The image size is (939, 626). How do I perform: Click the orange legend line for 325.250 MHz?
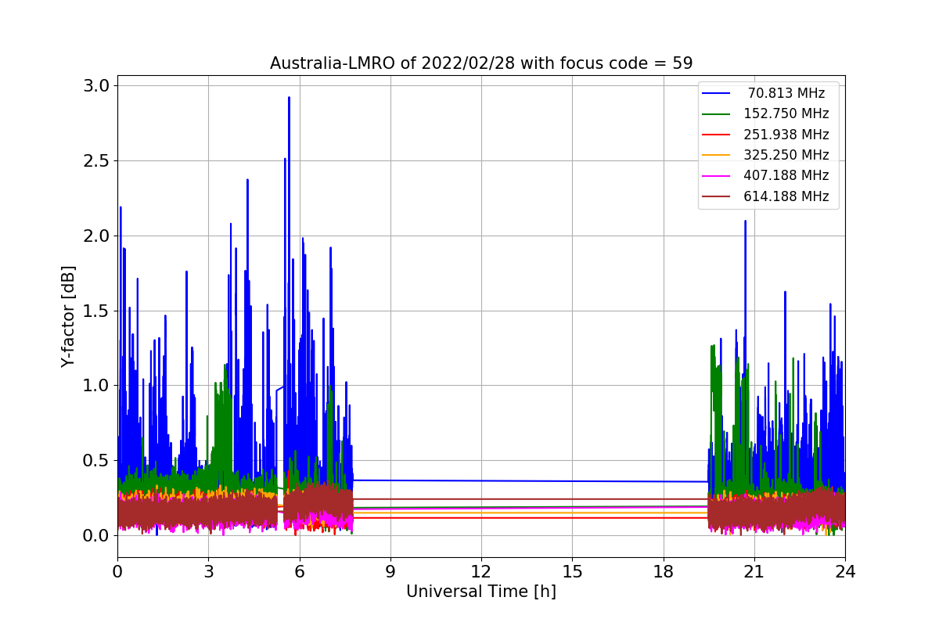tap(717, 156)
